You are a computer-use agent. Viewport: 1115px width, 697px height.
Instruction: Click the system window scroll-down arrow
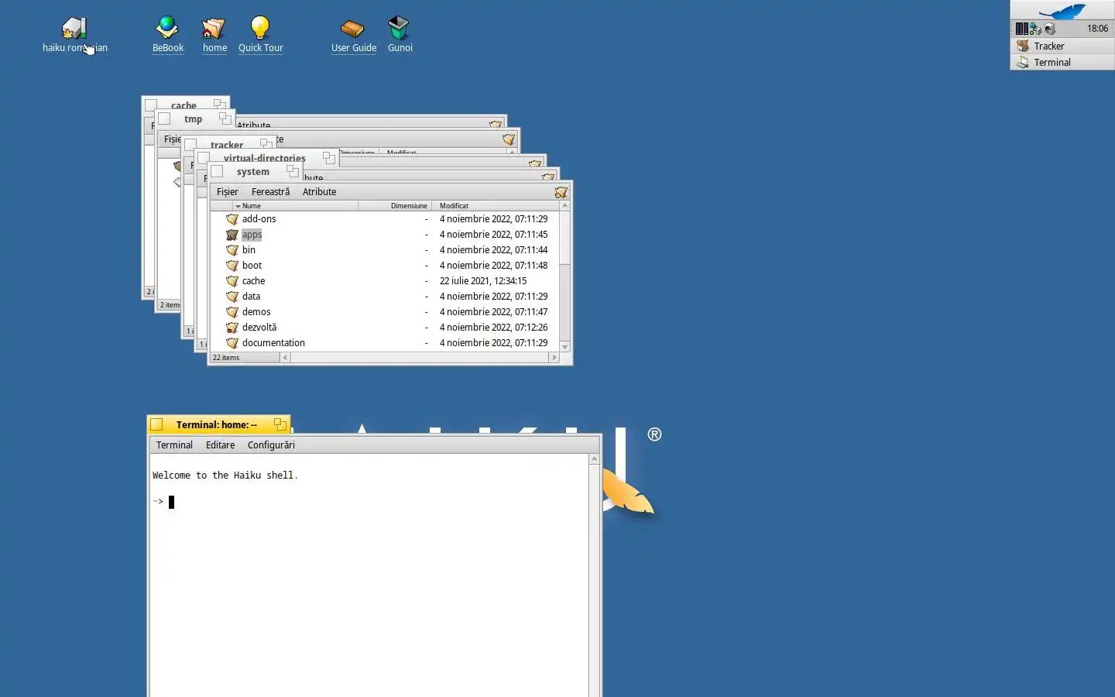(564, 346)
